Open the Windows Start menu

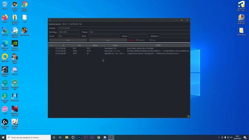click(x=3, y=137)
